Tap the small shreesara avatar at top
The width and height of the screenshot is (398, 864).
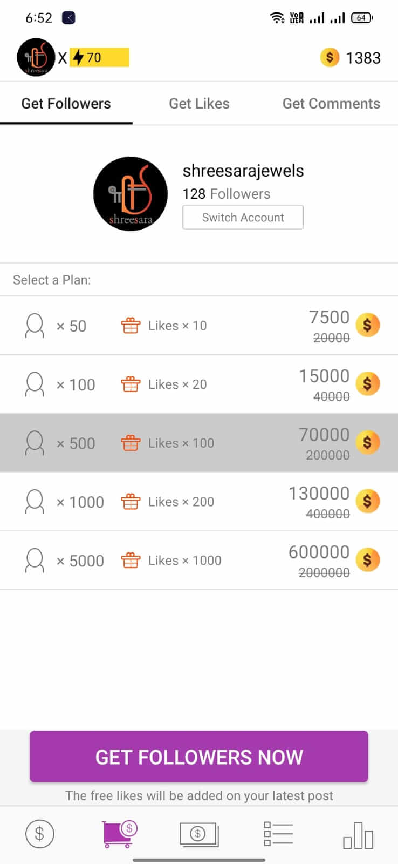click(36, 57)
